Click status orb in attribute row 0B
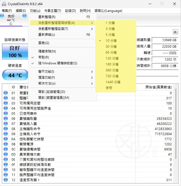This screenshot has width=181, height=186. 6,144
